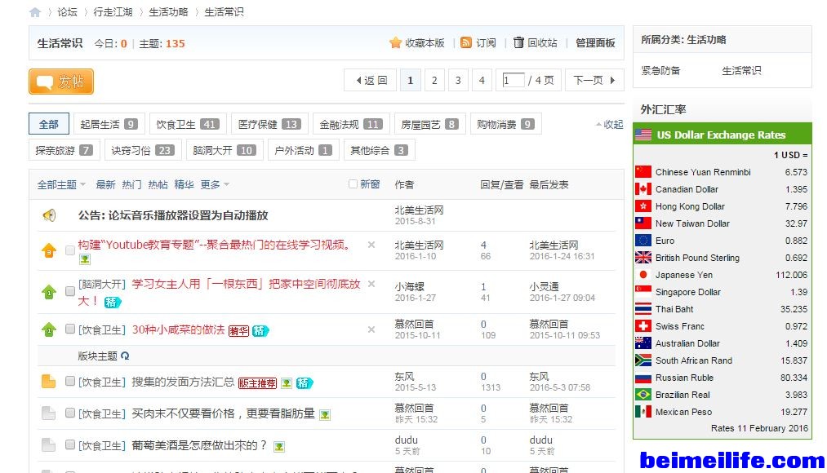The height and width of the screenshot is (473, 827).
Task: Click the page number input field
Action: tap(514, 80)
